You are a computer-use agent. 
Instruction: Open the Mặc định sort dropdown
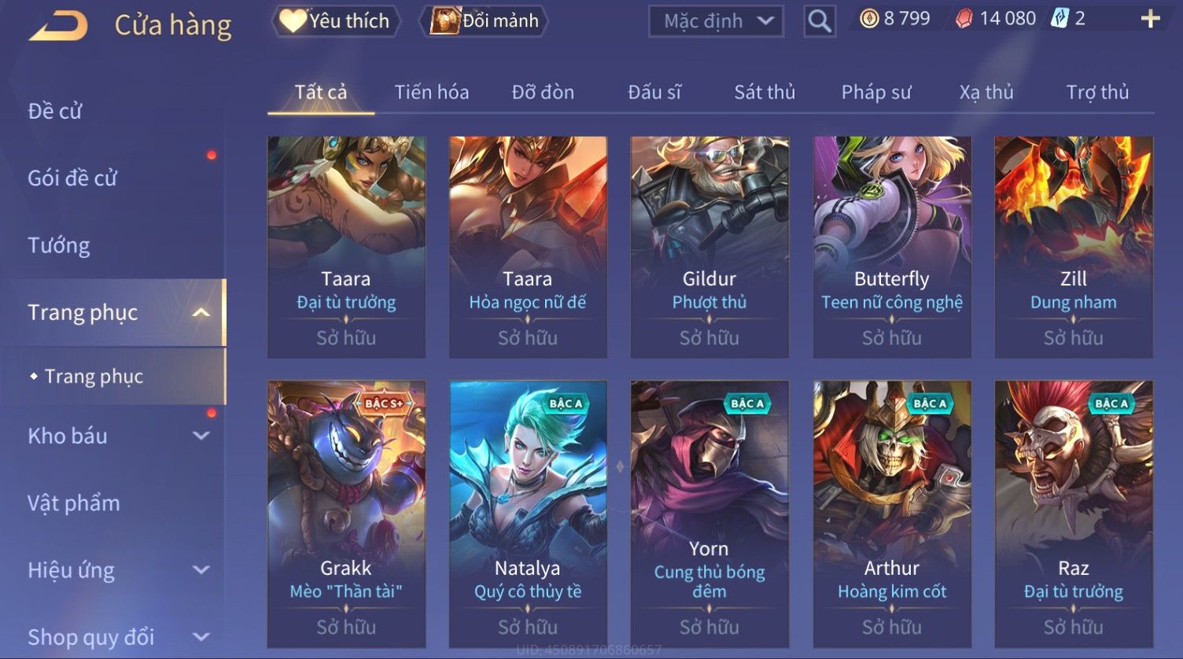point(716,21)
